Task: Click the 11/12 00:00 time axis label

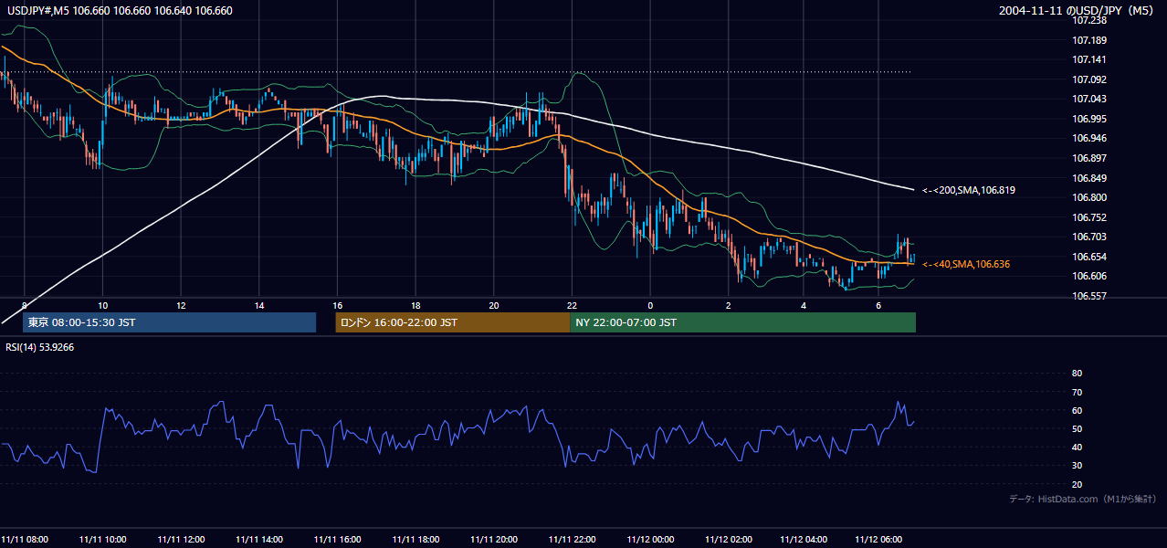Action: [650, 540]
